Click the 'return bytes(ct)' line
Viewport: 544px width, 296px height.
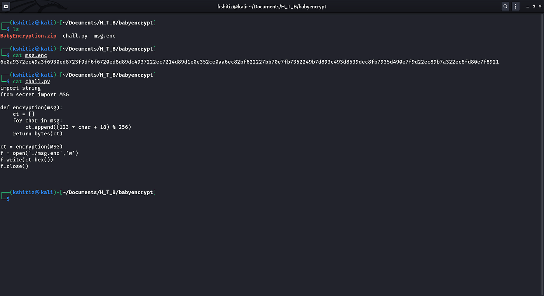coord(38,133)
